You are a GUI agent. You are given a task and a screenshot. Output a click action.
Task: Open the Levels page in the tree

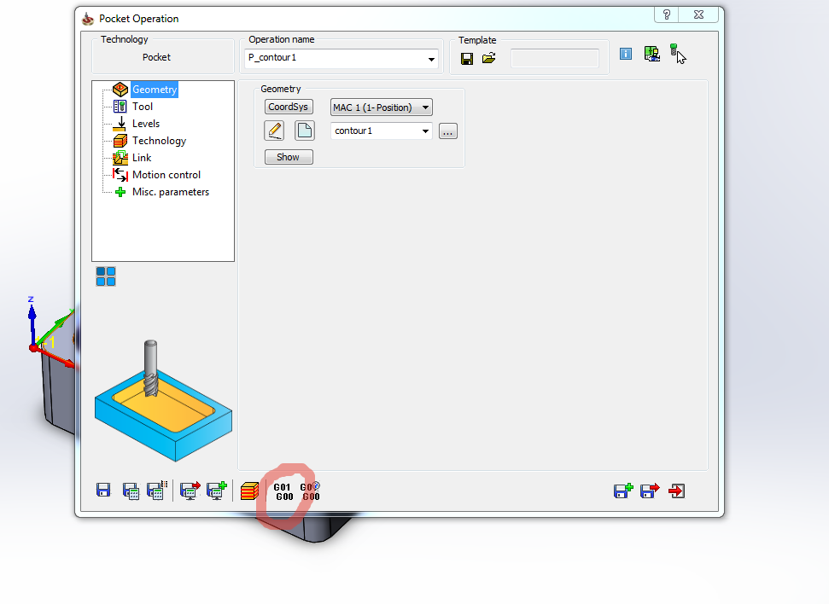click(x=146, y=124)
